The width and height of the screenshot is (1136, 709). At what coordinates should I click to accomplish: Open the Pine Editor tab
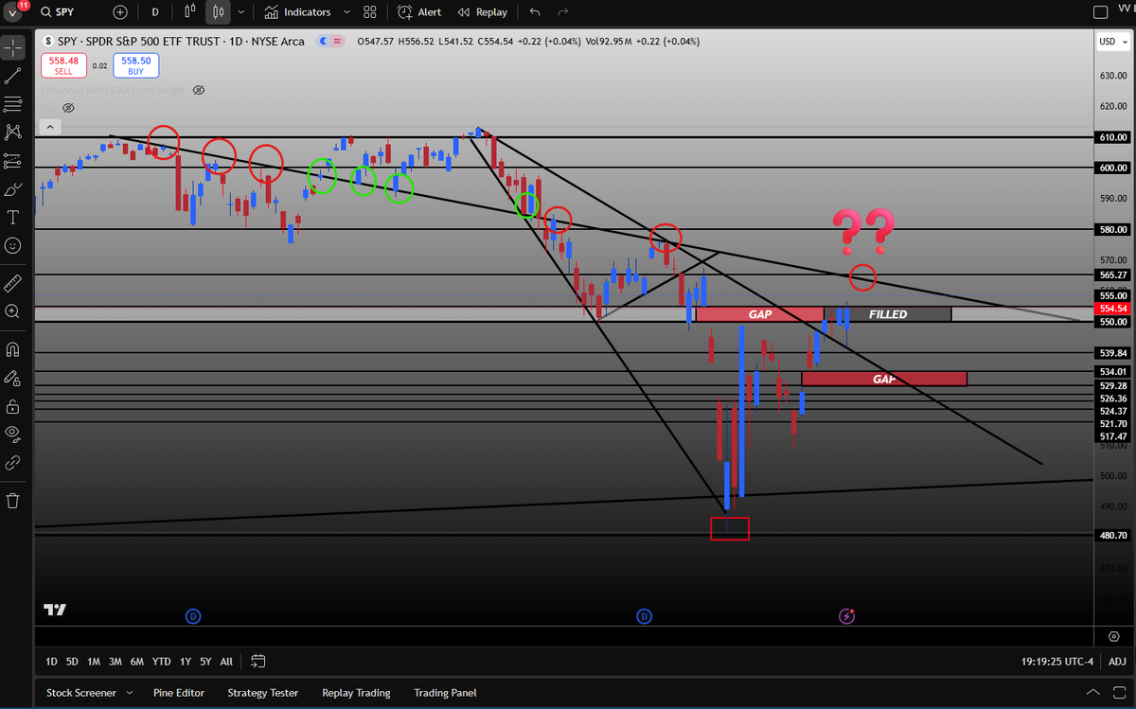(x=178, y=693)
